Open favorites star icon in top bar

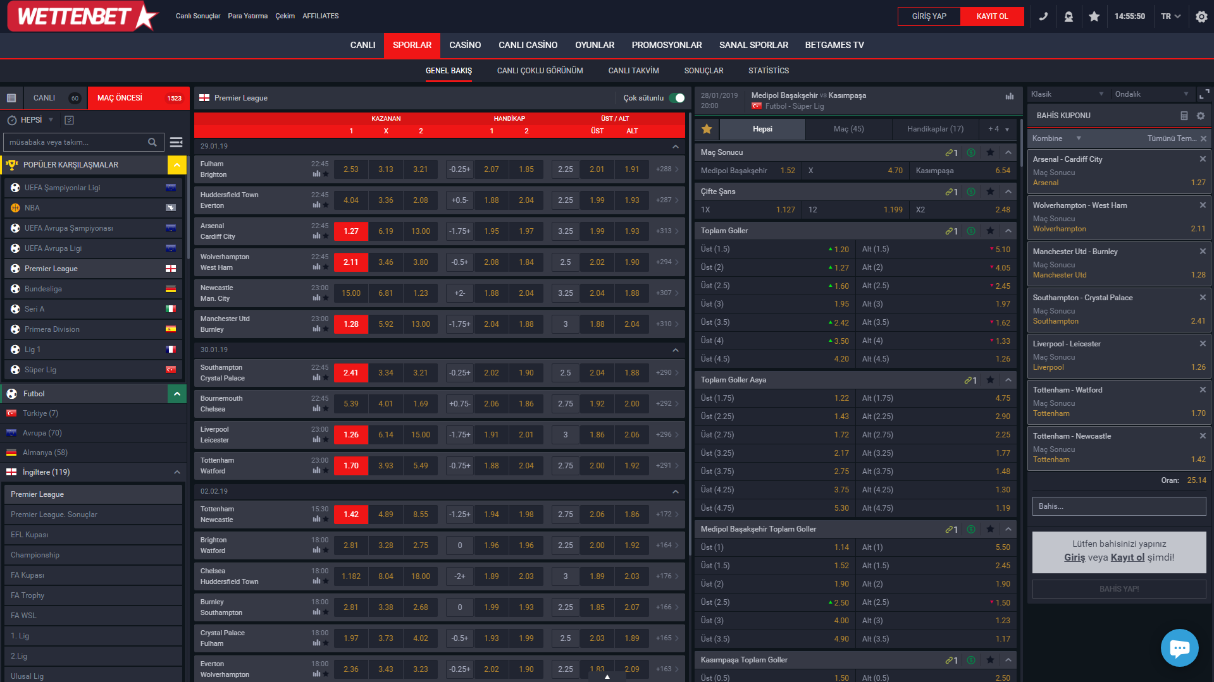(1094, 16)
